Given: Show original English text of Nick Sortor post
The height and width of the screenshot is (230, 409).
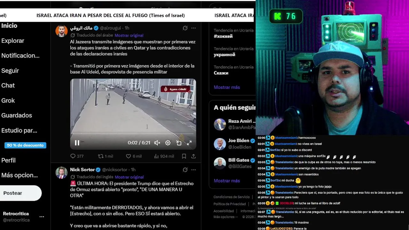Looking at the screenshot, I should click(129, 177).
